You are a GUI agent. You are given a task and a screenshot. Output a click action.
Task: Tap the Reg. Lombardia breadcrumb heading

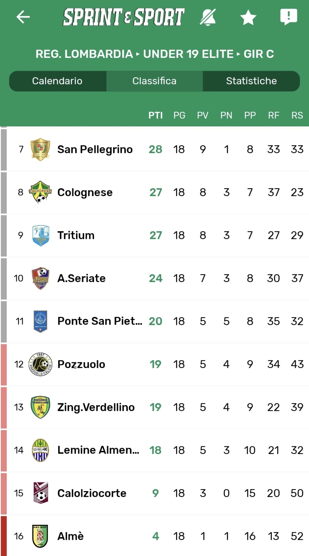(x=84, y=54)
